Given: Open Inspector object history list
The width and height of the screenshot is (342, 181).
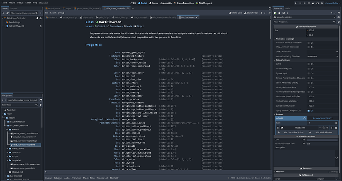Looking at the screenshot, I should click(x=339, y=13).
